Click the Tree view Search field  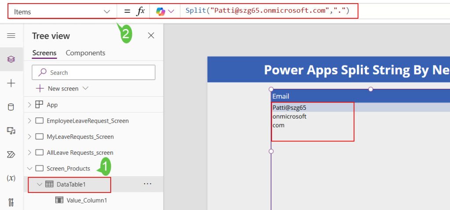[x=94, y=72]
